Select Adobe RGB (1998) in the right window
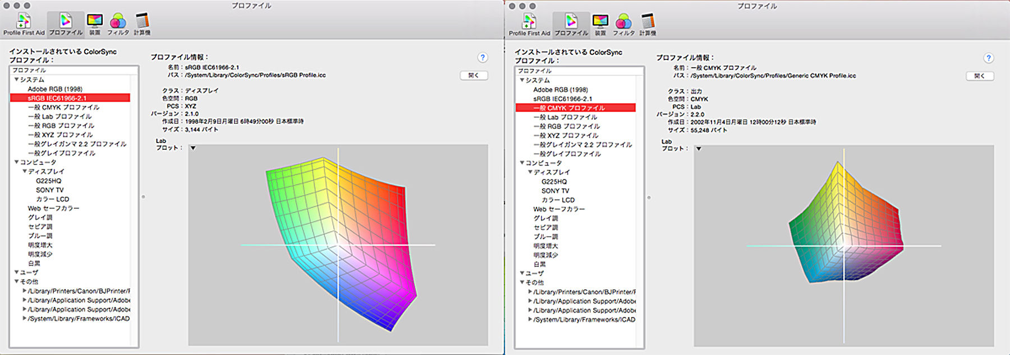1010x355 pixels. tap(561, 89)
